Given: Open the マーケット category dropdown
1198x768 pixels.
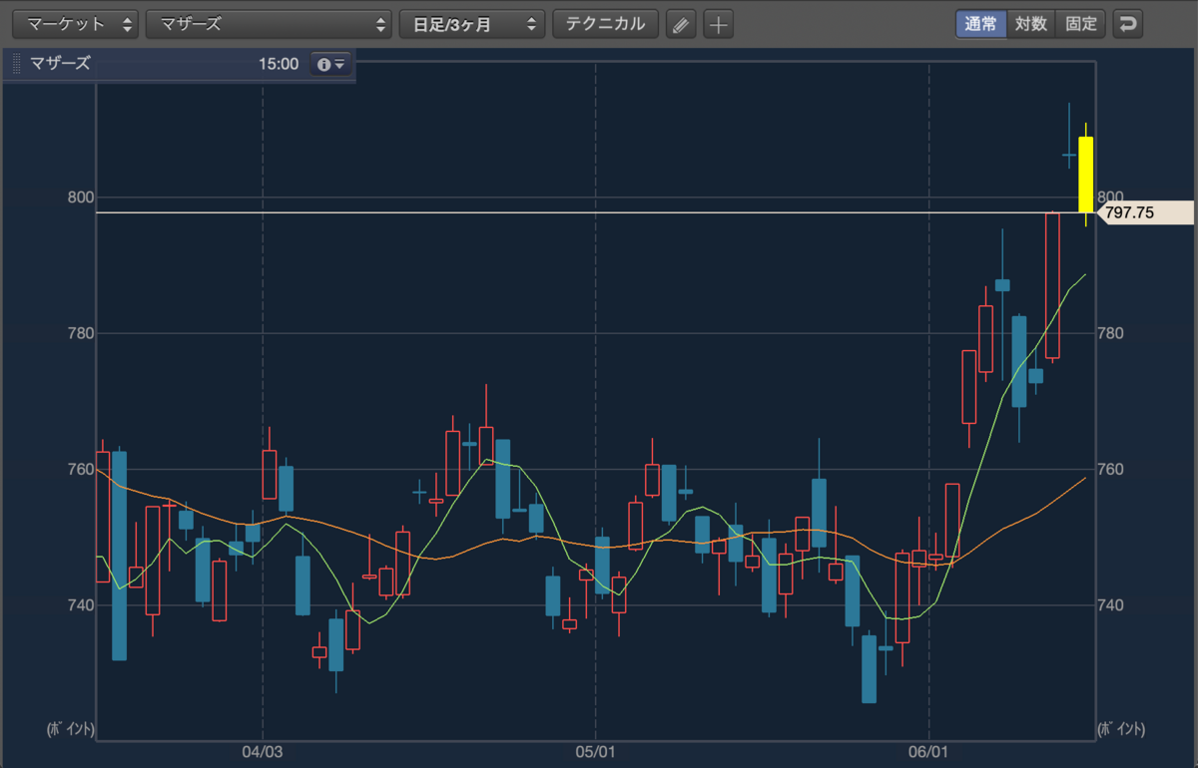Looking at the screenshot, I should (x=78, y=24).
